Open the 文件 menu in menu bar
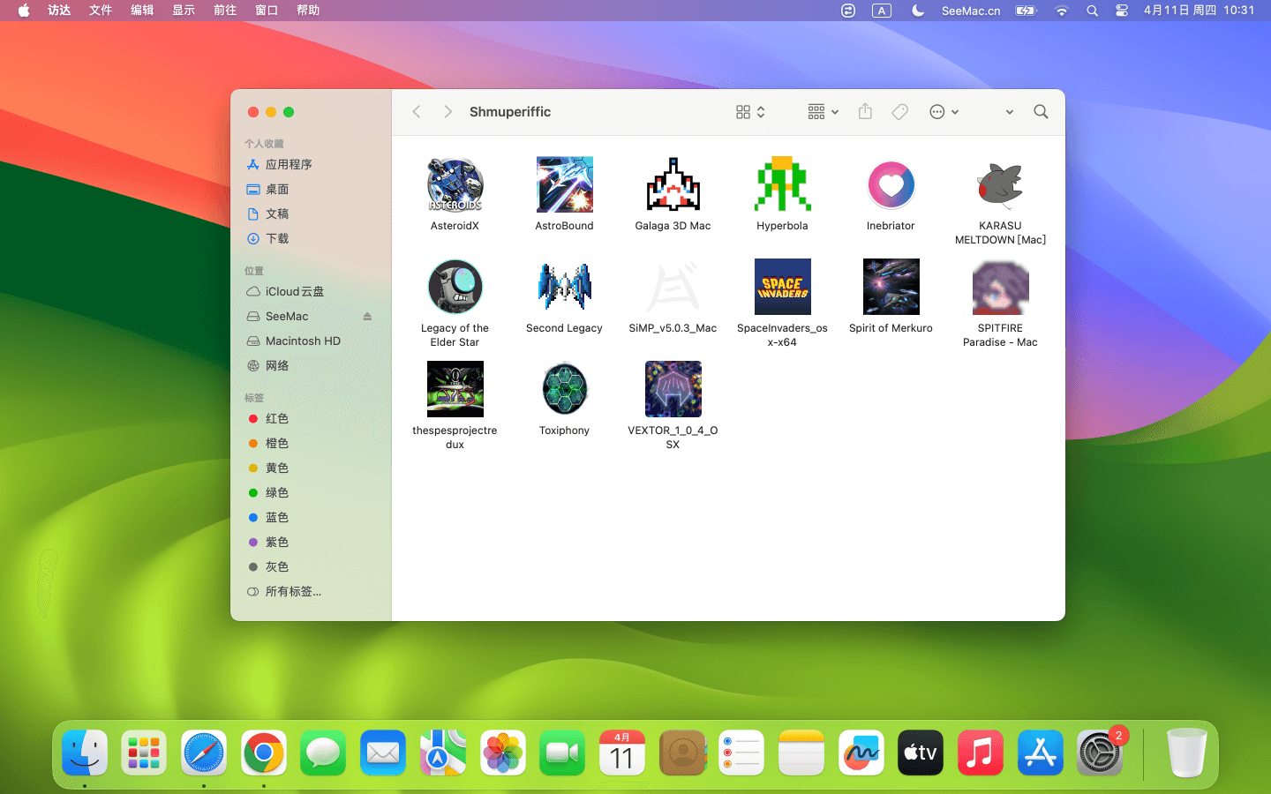Screen dimensions: 1271x794 [x=101, y=11]
